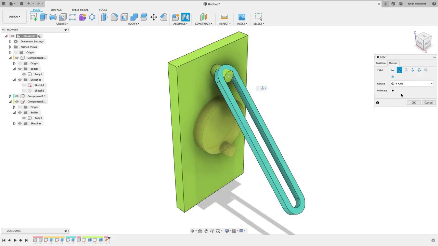Click the ViewCube in the viewport corner
This screenshot has width=438, height=246.
coord(423,41)
